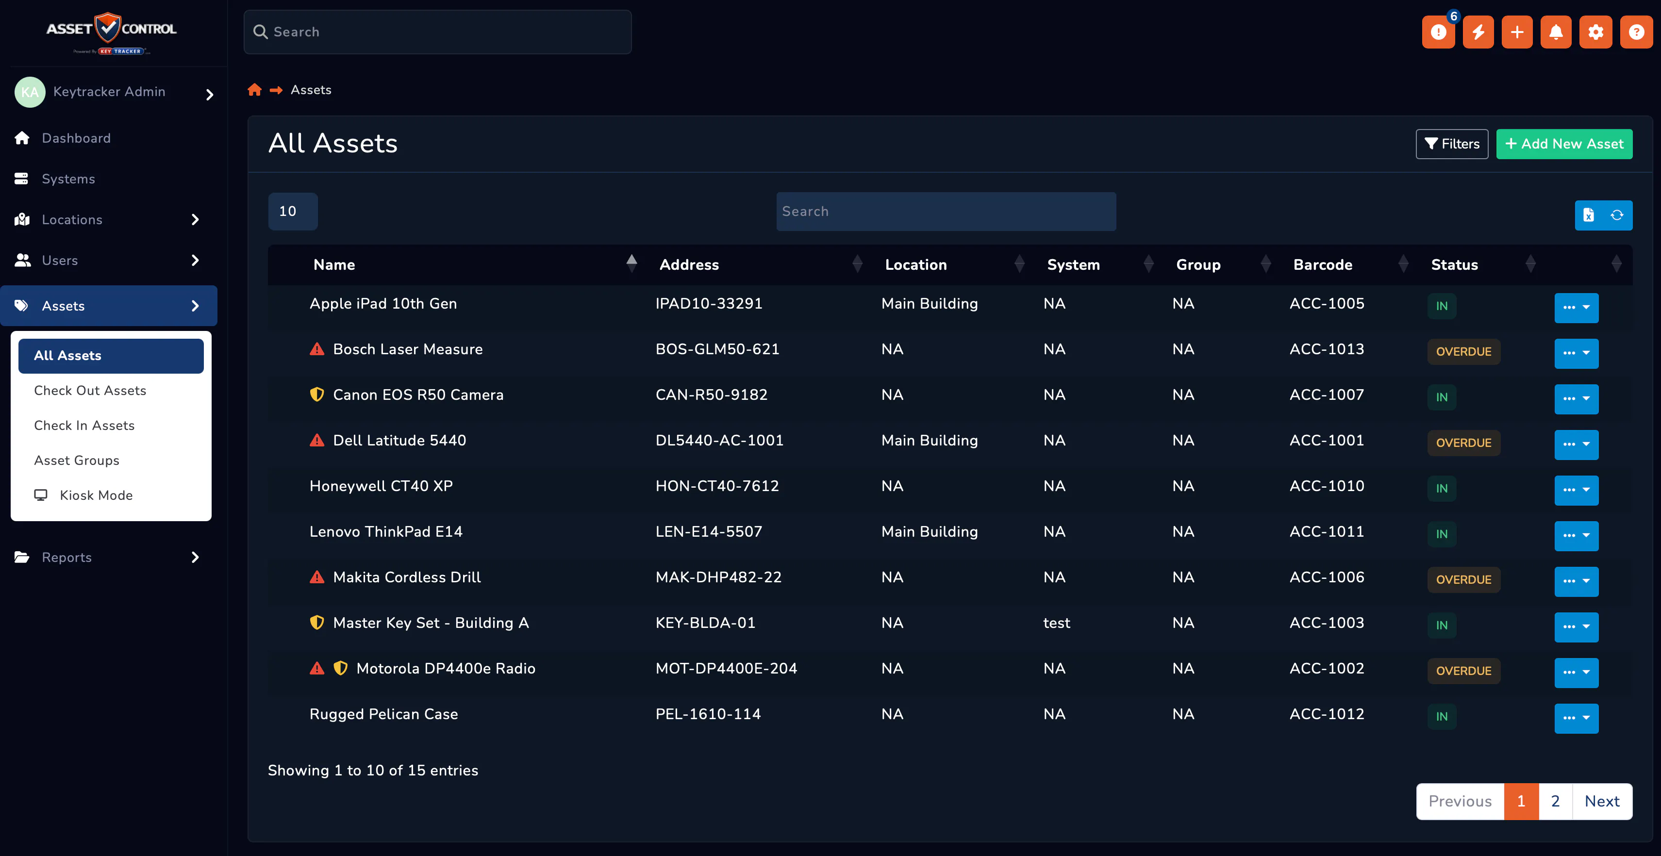Screen dimensions: 1661x856
Task: Open the Filters button
Action: pyautogui.click(x=1451, y=144)
